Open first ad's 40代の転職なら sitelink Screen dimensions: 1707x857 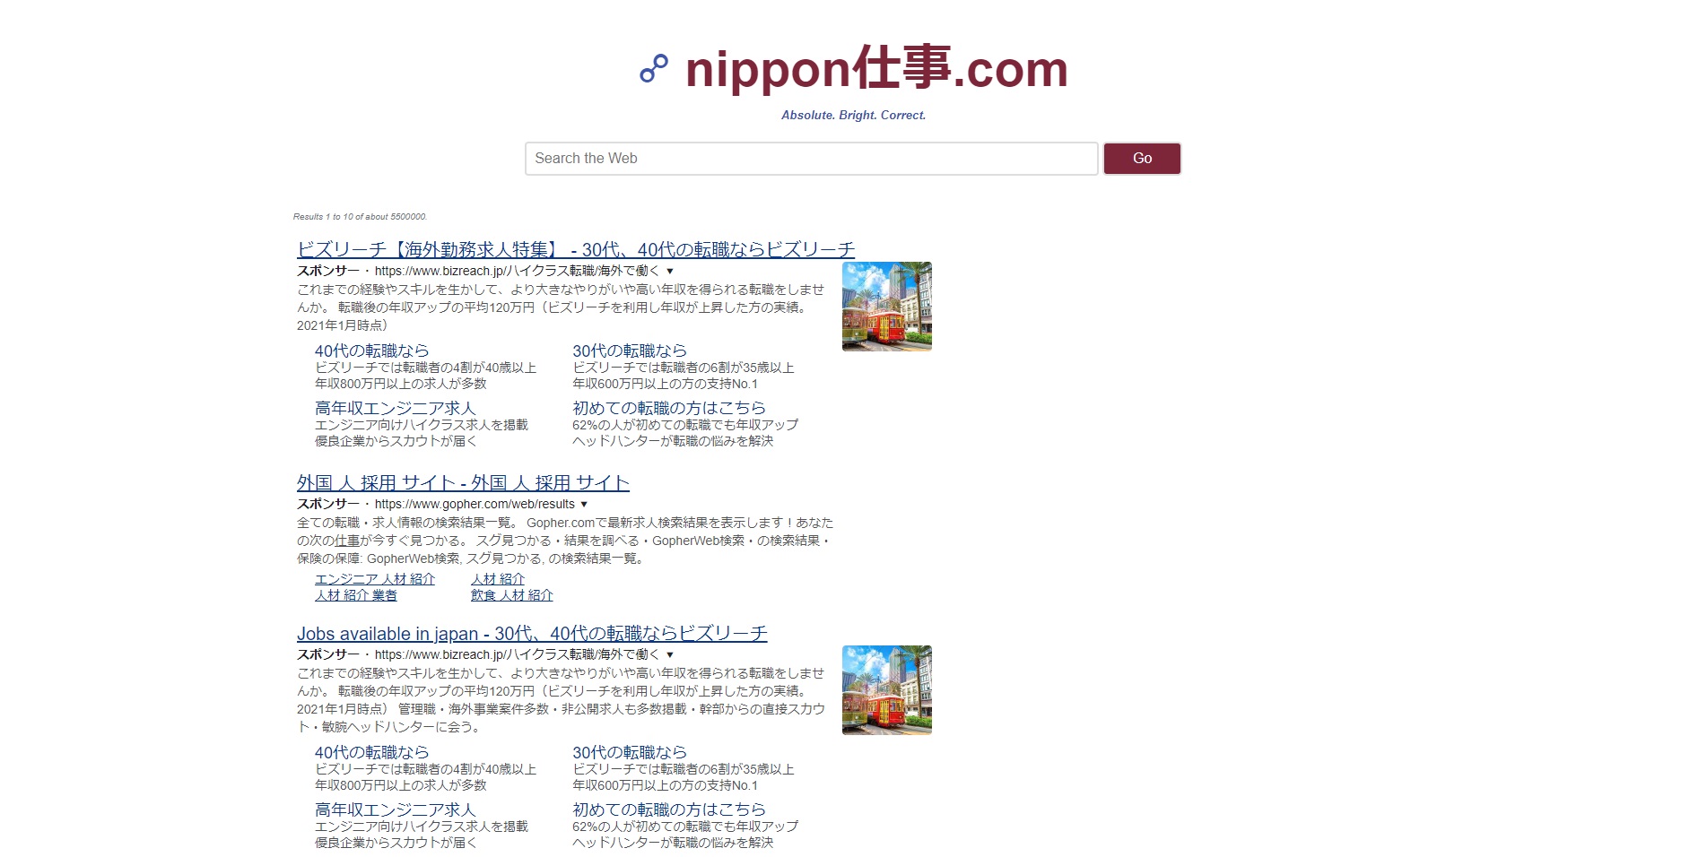point(371,351)
